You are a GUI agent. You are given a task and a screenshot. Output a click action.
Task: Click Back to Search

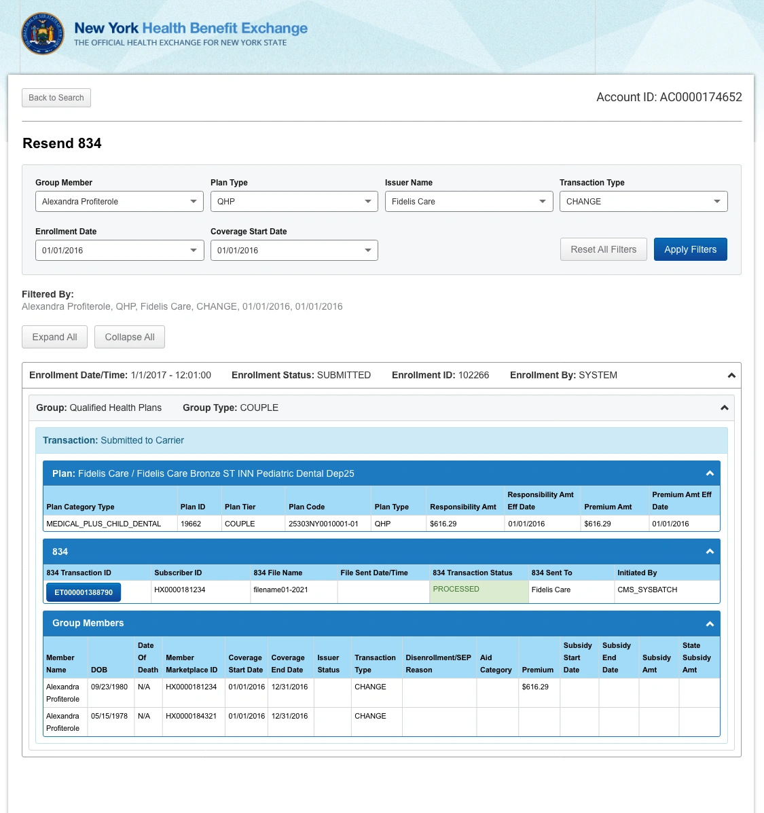[56, 98]
